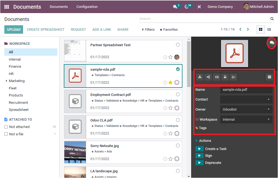278x178 pixels.
Task: Star the Sorry Netsuite.jpg document
Action: [x=170, y=159]
